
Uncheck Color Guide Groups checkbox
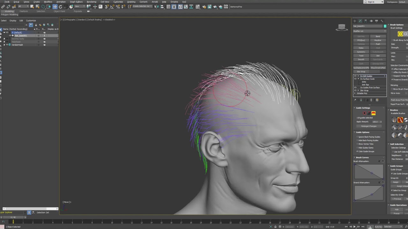pos(357,151)
